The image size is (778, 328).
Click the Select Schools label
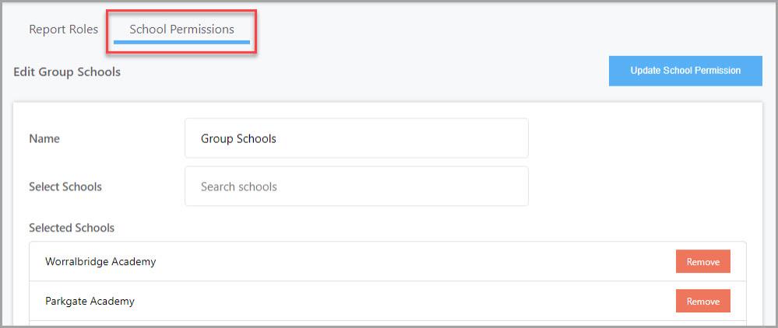(65, 187)
